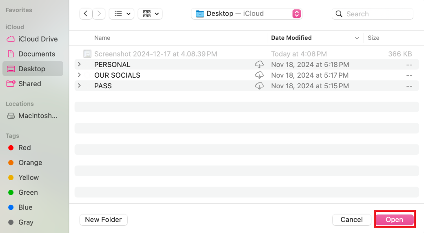Create a New Folder
The height and width of the screenshot is (233, 424).
point(104,220)
